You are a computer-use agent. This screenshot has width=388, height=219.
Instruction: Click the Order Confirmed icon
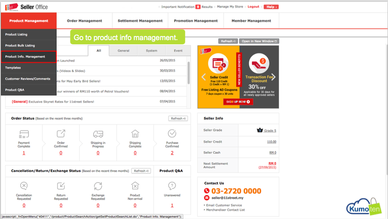pos(61,133)
